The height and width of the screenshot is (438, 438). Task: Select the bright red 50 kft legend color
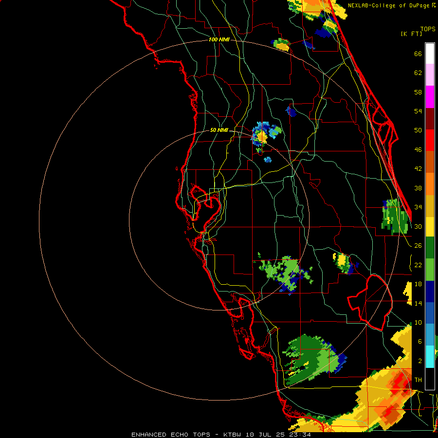[x=430, y=140]
